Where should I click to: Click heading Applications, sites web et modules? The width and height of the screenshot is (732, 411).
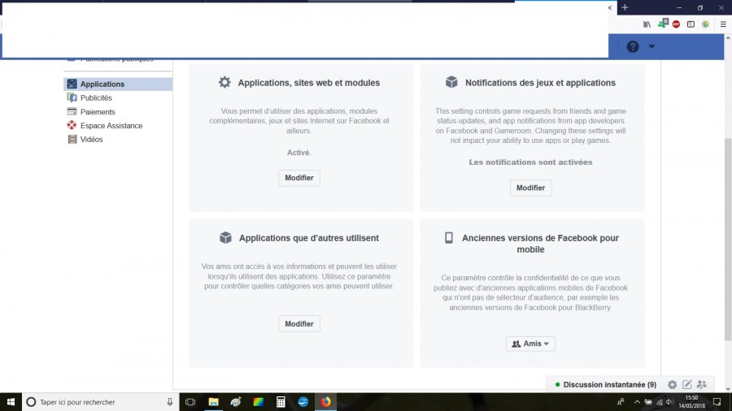coord(308,83)
